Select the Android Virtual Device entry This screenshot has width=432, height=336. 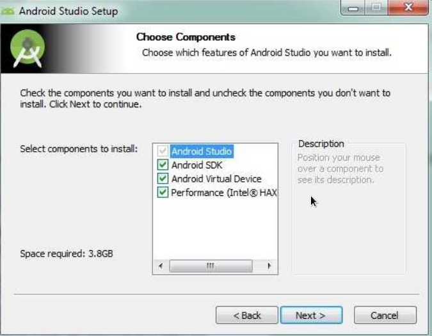[x=216, y=179]
